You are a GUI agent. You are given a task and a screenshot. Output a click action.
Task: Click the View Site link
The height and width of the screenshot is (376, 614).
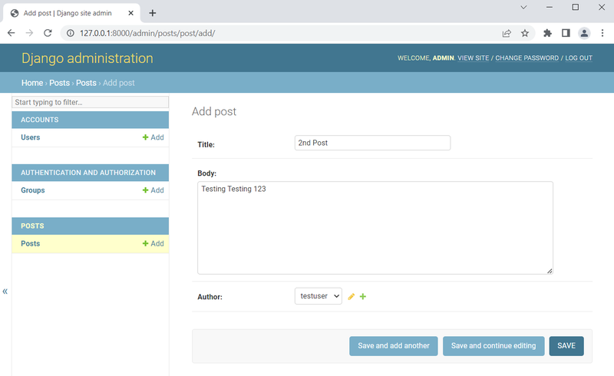(x=474, y=58)
